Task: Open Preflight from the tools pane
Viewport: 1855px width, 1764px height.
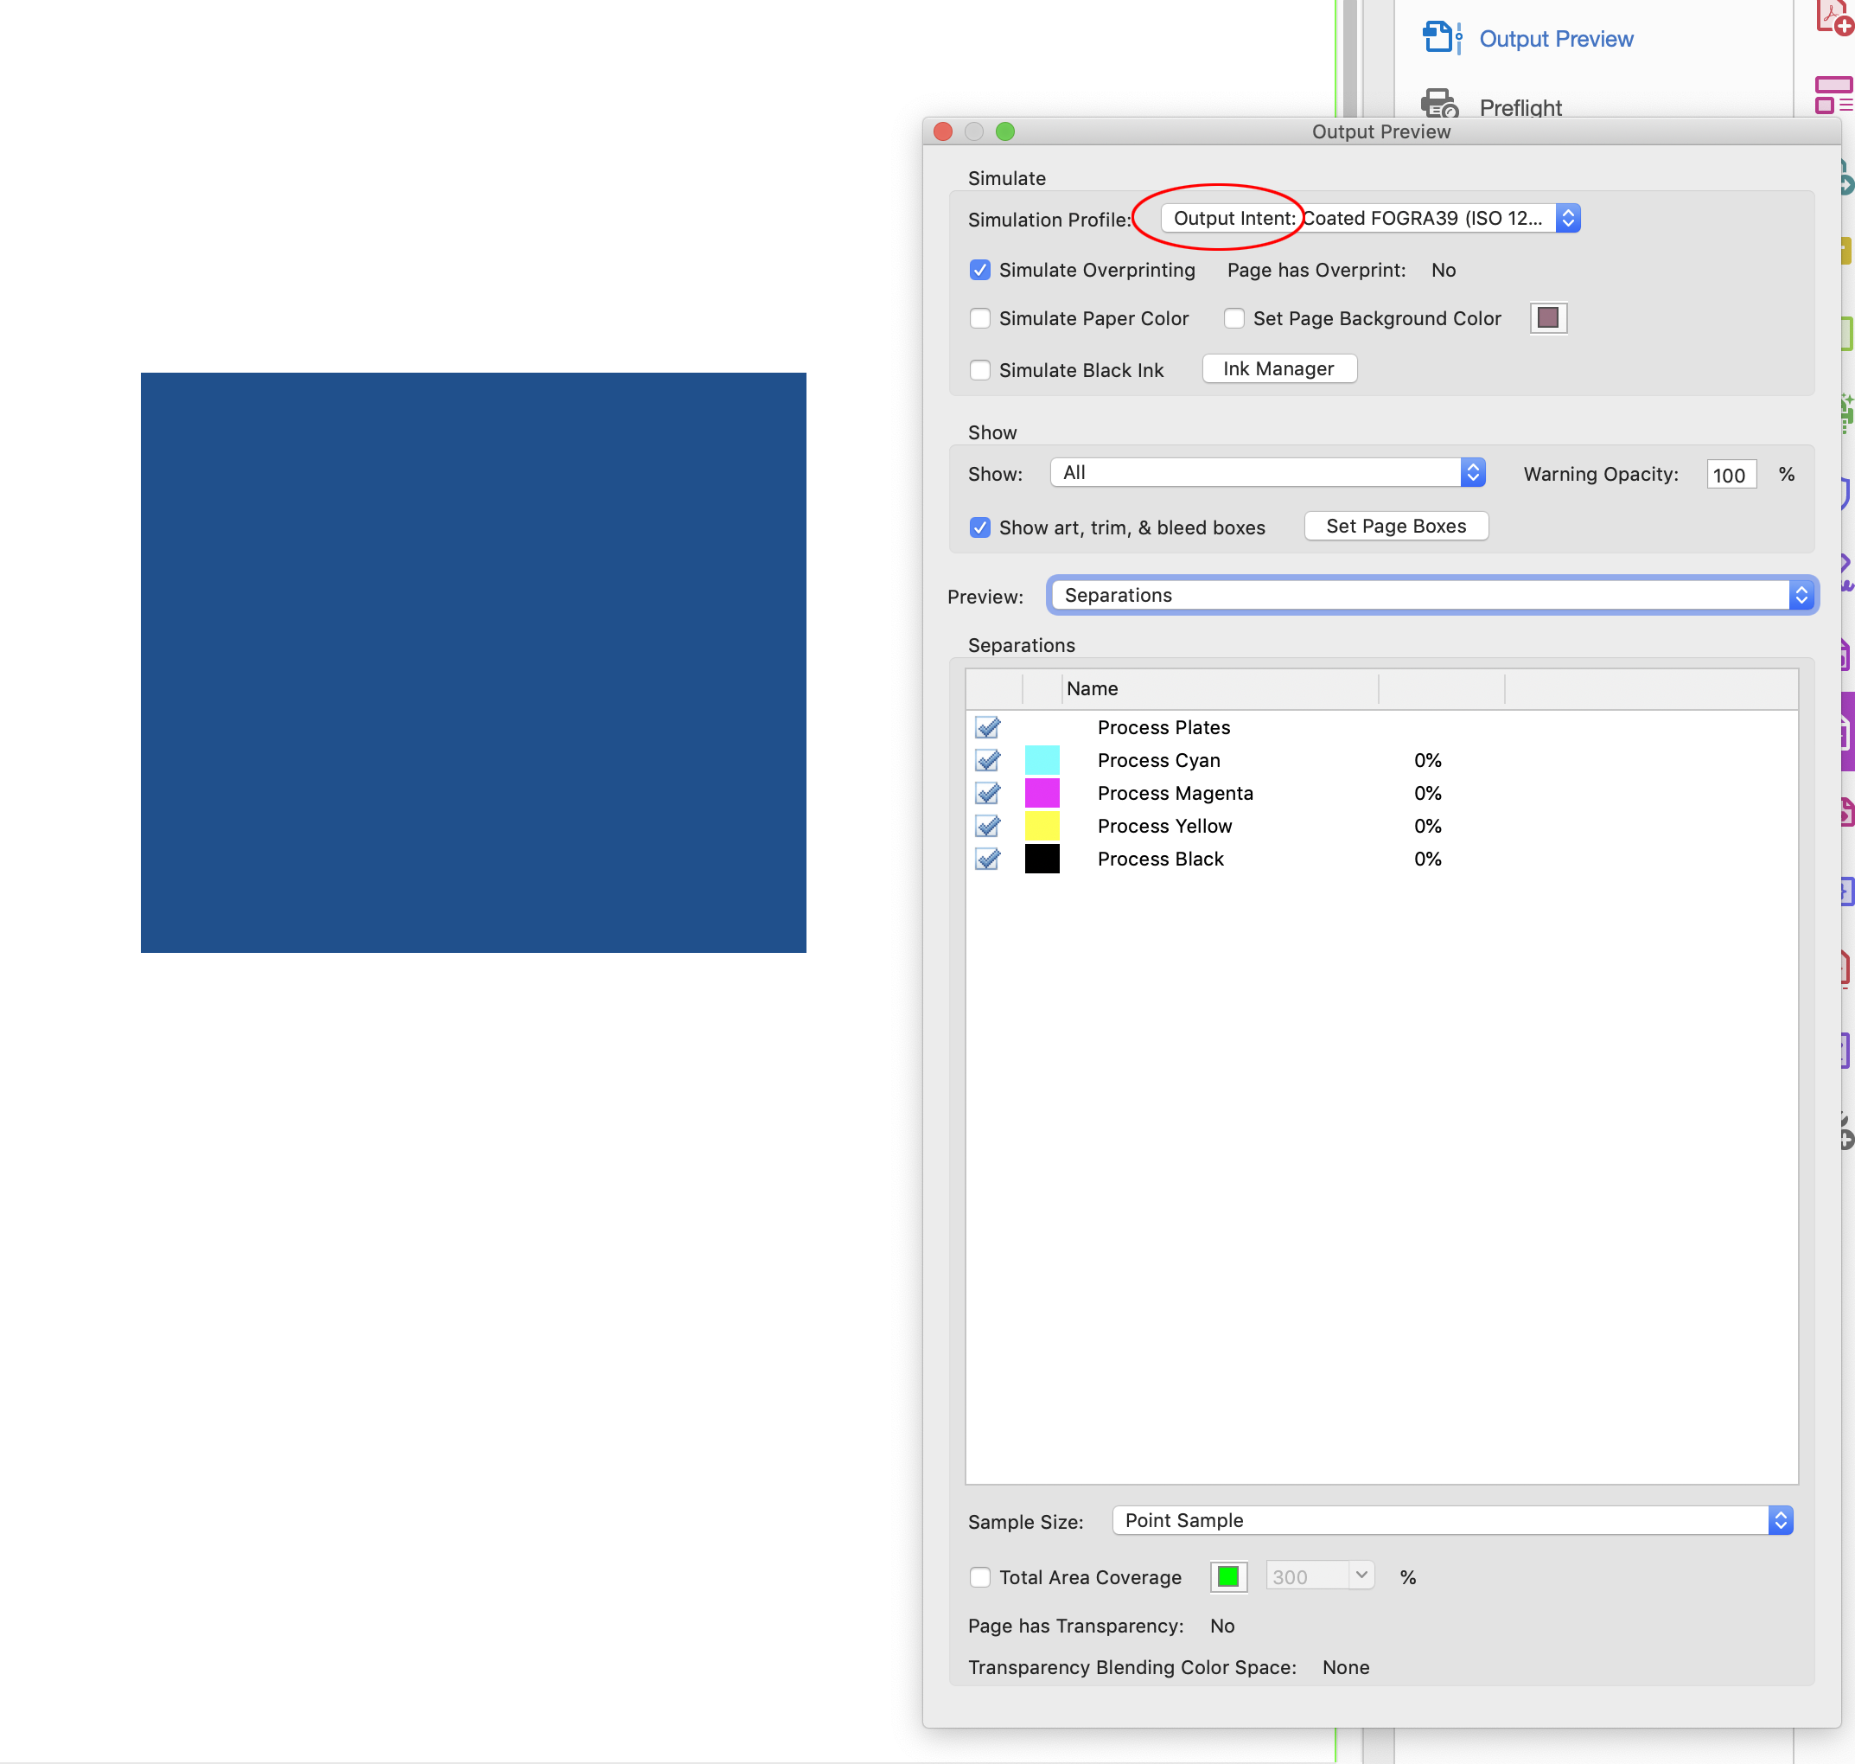Action: [1520, 106]
